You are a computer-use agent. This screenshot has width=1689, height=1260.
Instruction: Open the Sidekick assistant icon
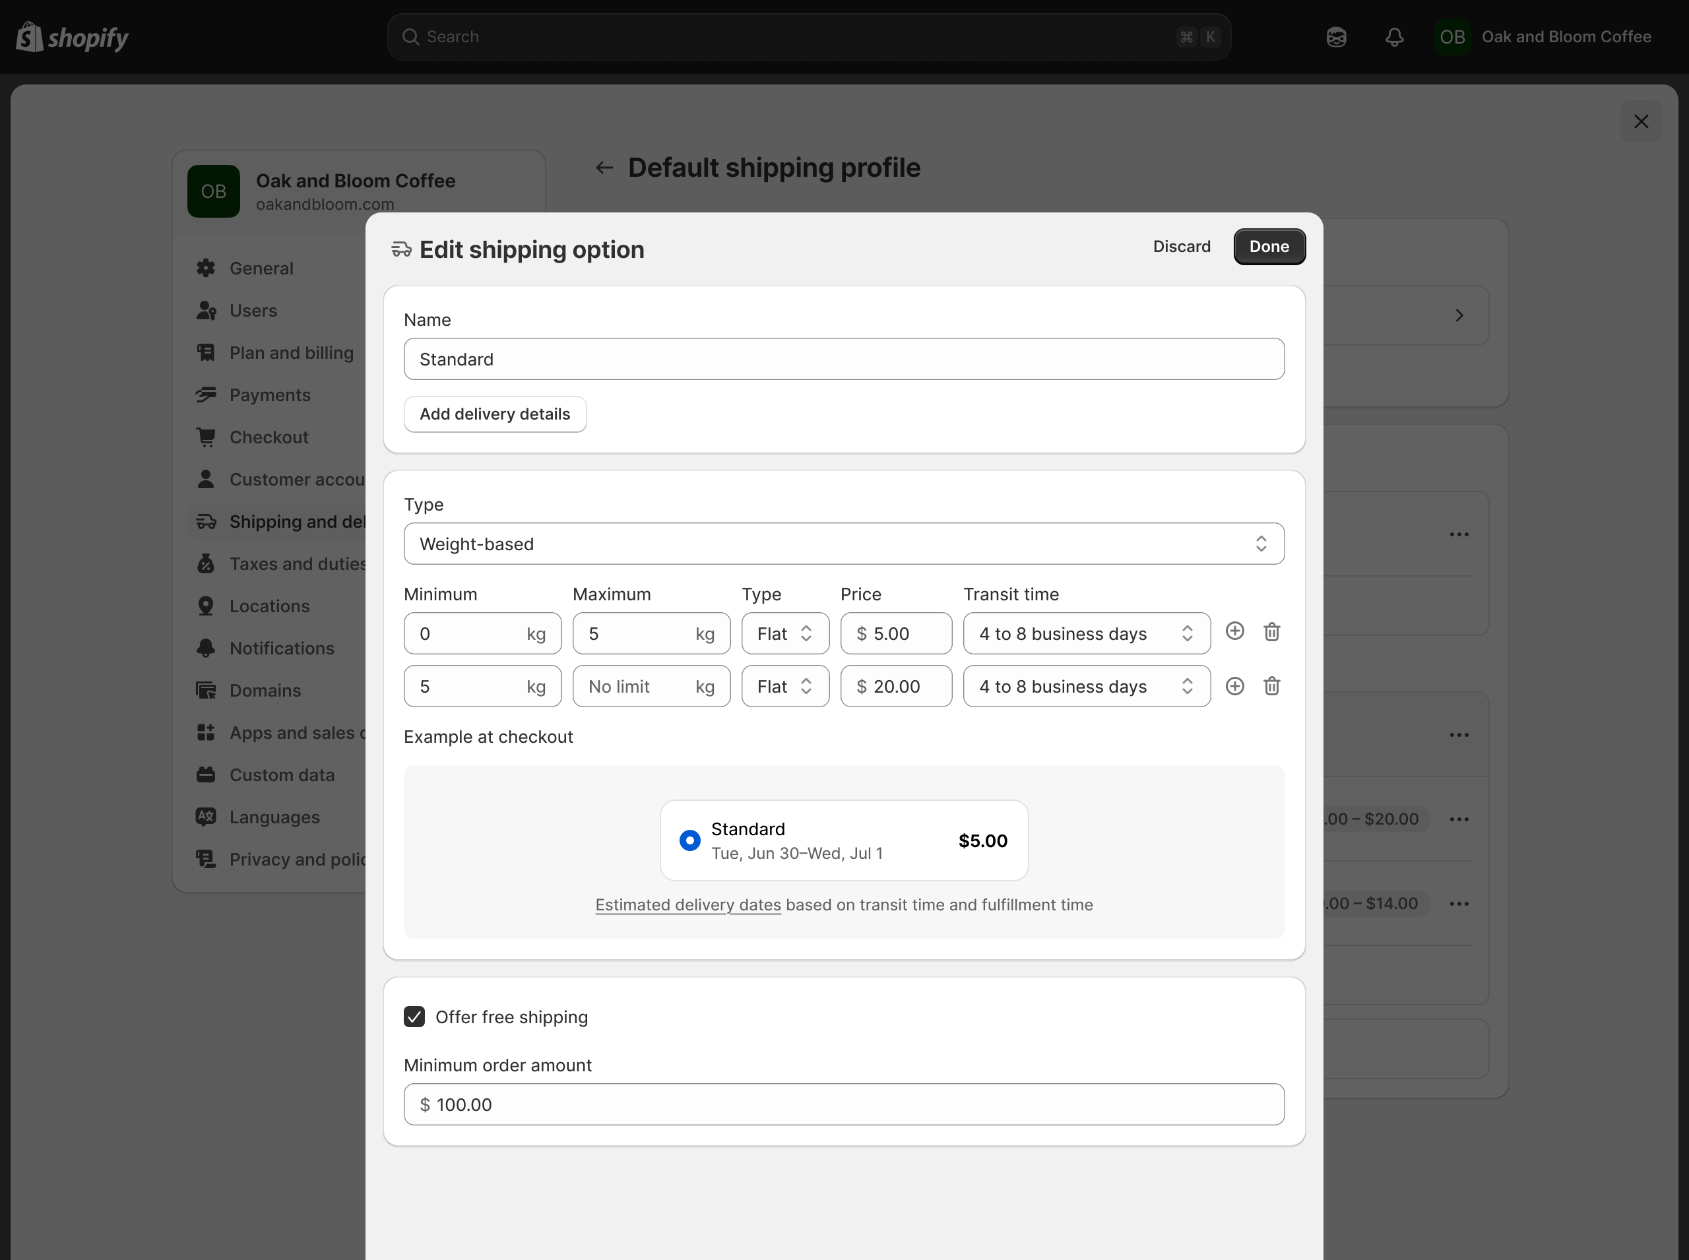tap(1336, 36)
